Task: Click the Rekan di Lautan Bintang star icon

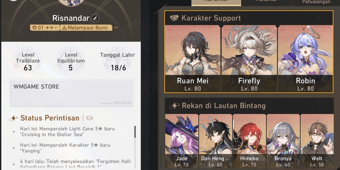Action: [174, 106]
